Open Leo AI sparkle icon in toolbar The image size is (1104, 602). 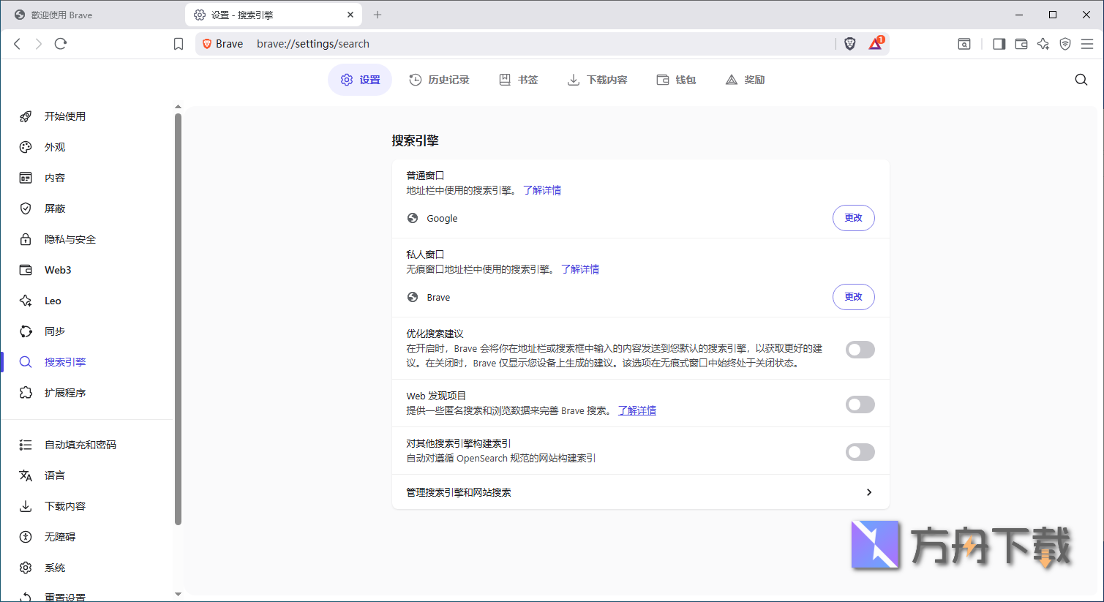coord(1043,44)
